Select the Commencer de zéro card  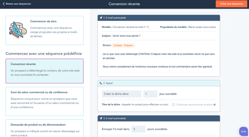[x=45, y=30]
